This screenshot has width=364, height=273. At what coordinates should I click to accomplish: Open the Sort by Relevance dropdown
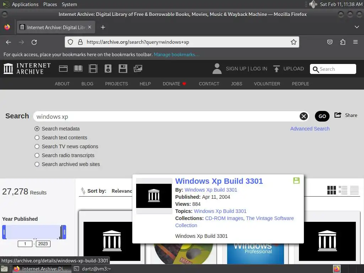pos(122,191)
